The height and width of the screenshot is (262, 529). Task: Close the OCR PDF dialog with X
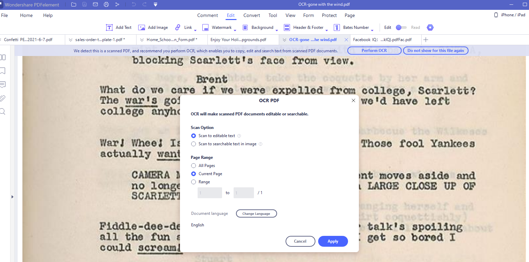(353, 100)
